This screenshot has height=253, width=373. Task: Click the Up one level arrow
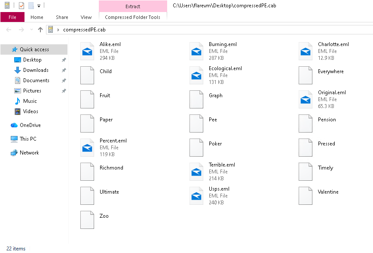[x=40, y=30]
